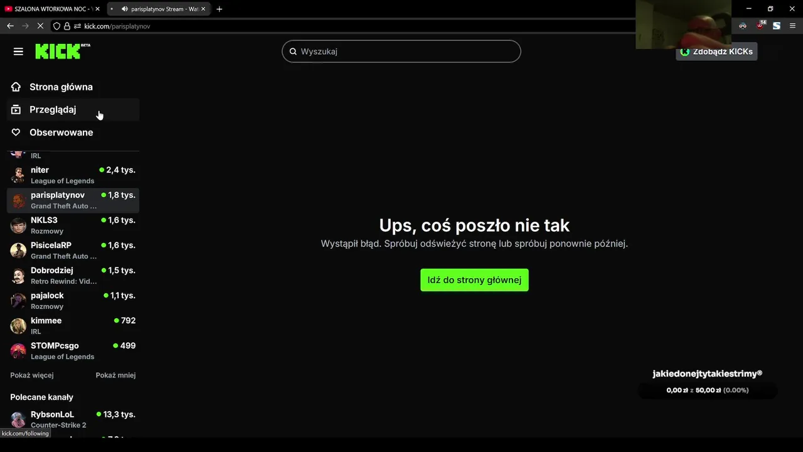This screenshot has height=452, width=803.
Task: Click the kimmee channel avatar
Action: (18, 326)
